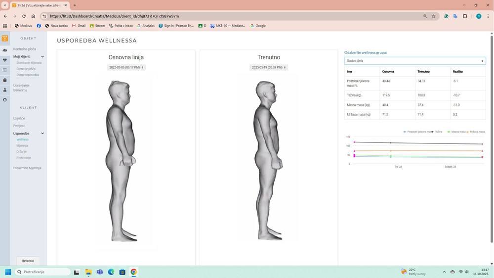Image resolution: width=494 pixels, height=278 pixels.
Task: Click the Hrvatski language button
Action: pos(28,261)
